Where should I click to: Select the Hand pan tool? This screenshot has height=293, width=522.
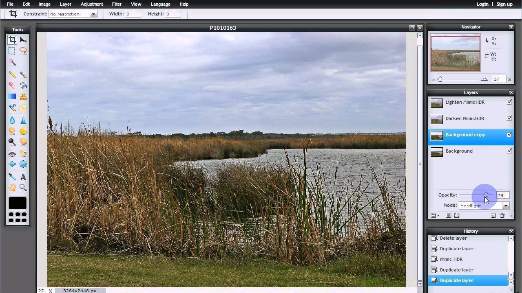[12, 188]
